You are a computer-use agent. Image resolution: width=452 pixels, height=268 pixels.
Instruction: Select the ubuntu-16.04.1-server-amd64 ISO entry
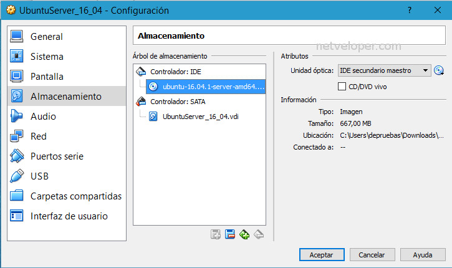point(206,87)
